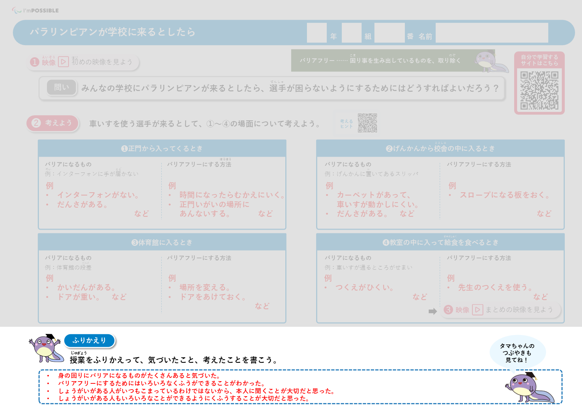Click the mascot inside the reflection box
Screen dimensions: 582x412
tap(528, 387)
